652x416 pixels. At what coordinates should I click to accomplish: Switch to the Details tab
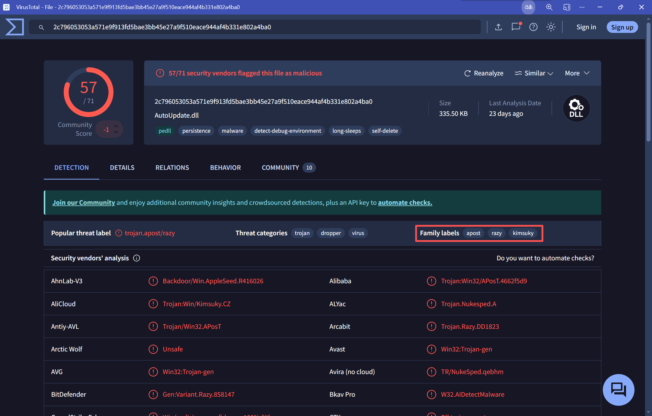tap(122, 168)
